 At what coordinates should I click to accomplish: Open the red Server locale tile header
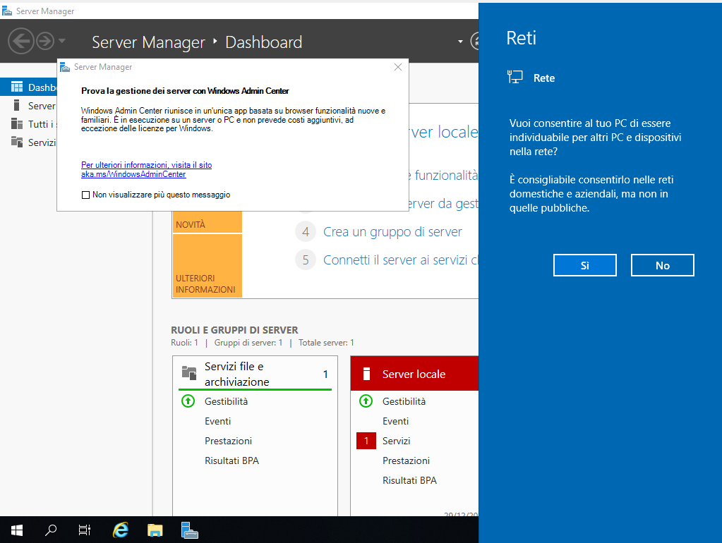(x=414, y=374)
